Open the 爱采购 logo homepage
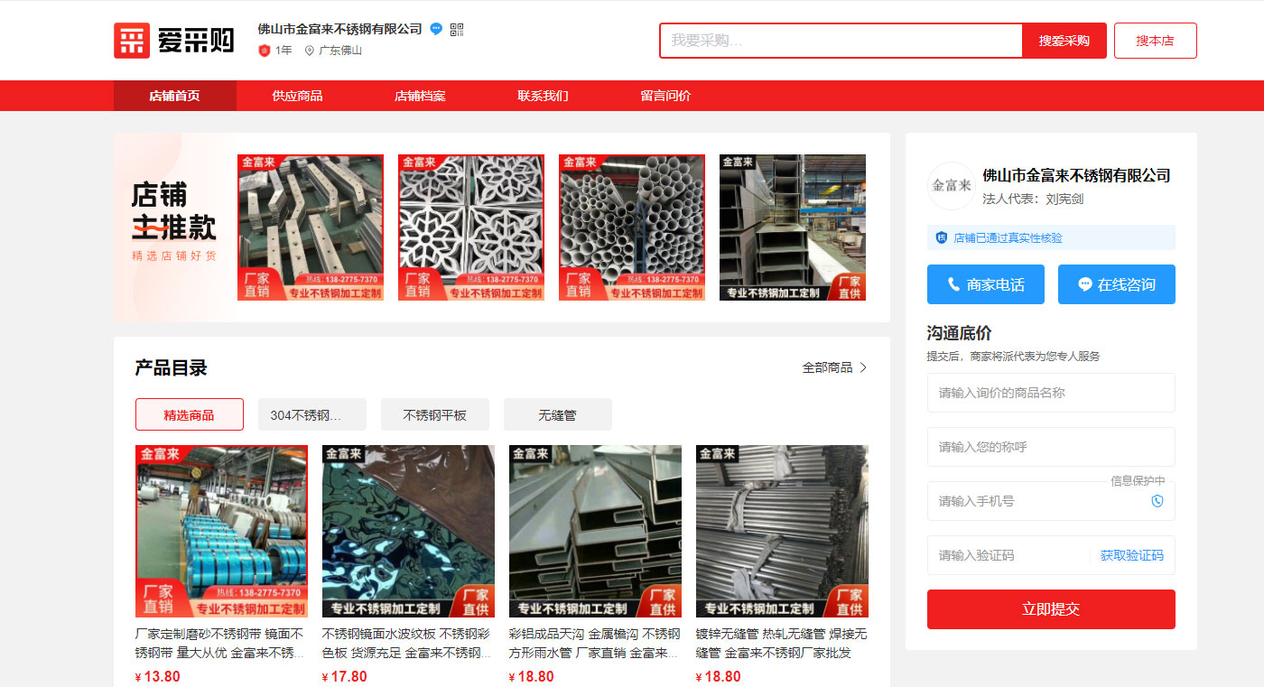The image size is (1264, 687). click(173, 41)
